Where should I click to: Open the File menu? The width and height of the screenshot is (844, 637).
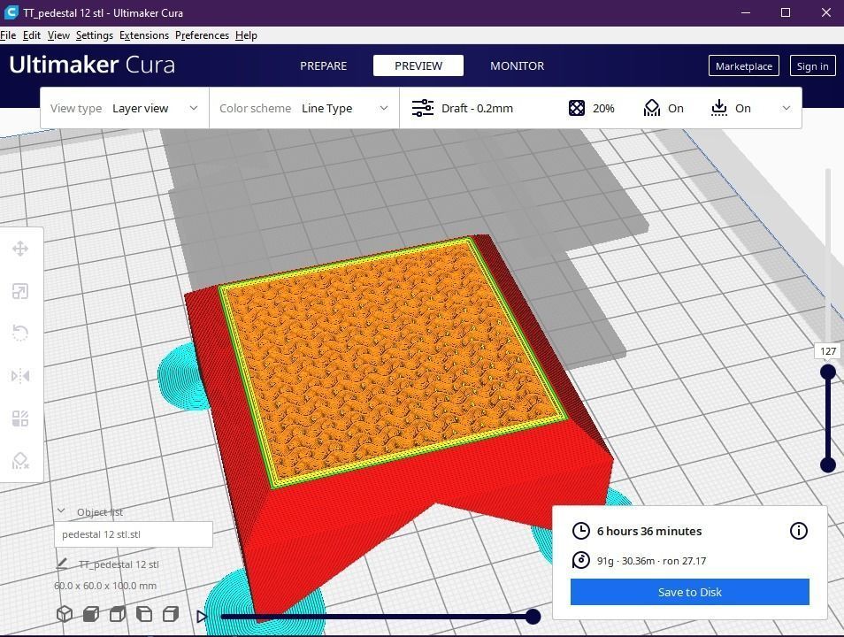coord(8,35)
